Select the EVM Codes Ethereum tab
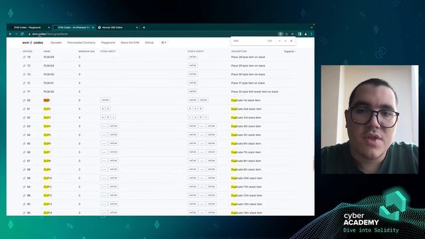The height and width of the screenshot is (239, 425). tap(74, 28)
